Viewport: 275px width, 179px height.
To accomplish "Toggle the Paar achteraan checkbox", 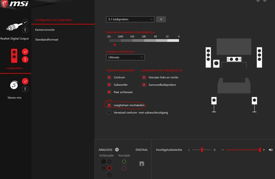I will point(109,92).
